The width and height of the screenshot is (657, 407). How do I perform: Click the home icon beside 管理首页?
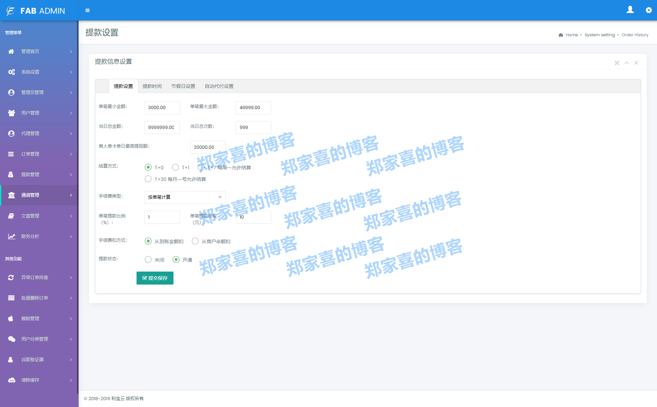pos(11,51)
